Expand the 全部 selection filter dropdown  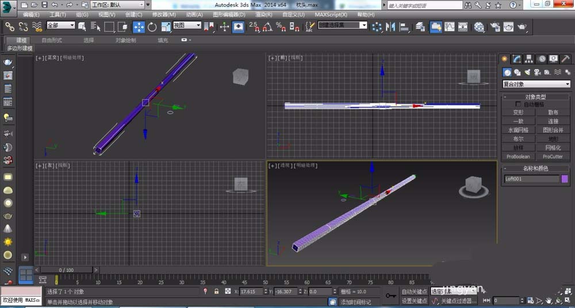pos(61,26)
